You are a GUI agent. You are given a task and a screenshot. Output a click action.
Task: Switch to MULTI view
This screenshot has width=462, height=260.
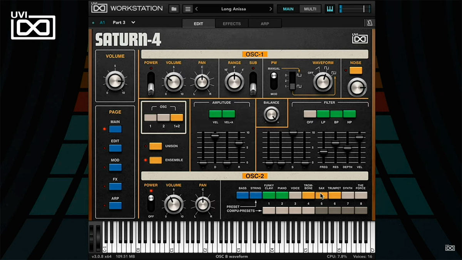[x=310, y=8]
